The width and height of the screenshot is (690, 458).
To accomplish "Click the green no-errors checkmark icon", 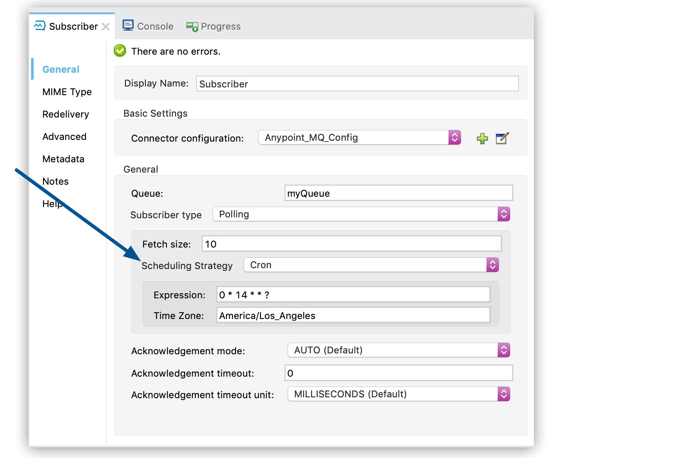I will [119, 50].
